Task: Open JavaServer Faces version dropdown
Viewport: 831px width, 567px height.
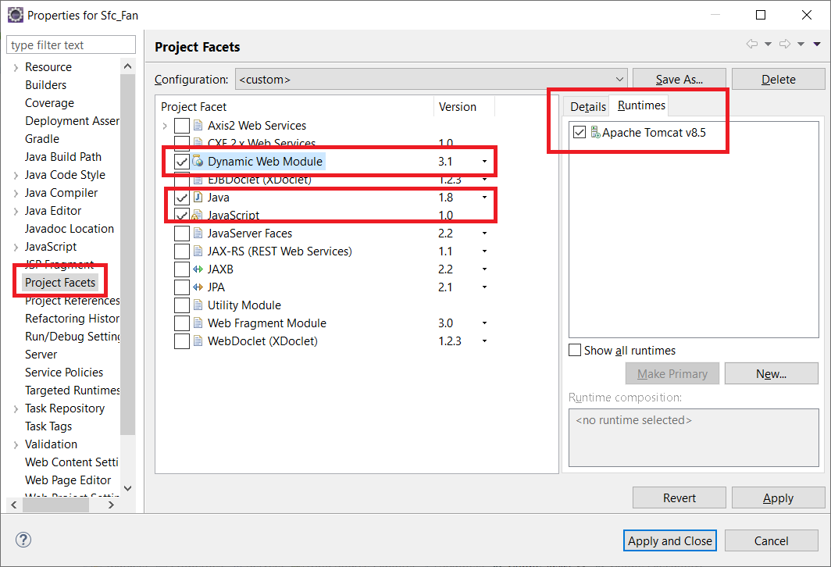Action: tap(484, 234)
